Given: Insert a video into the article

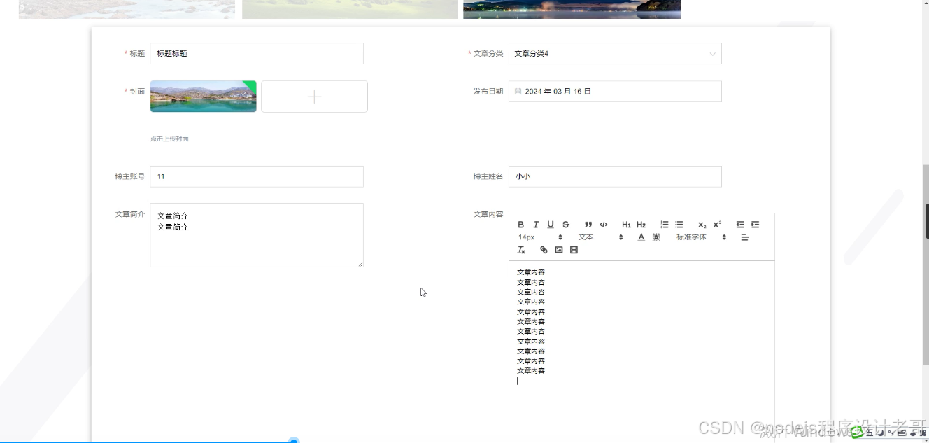Looking at the screenshot, I should click(574, 250).
